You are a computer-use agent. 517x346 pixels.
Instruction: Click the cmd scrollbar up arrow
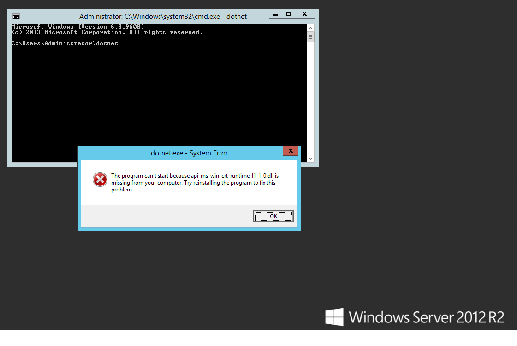(310, 28)
